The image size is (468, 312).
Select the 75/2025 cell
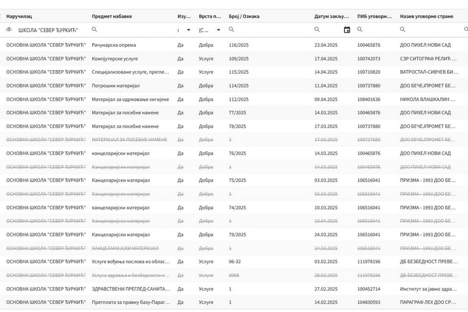(x=238, y=180)
